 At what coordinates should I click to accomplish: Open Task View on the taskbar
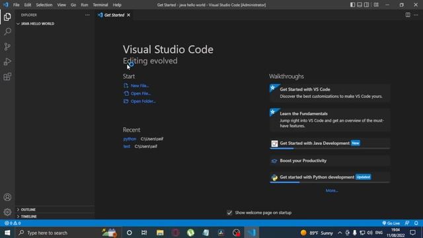(x=144, y=233)
